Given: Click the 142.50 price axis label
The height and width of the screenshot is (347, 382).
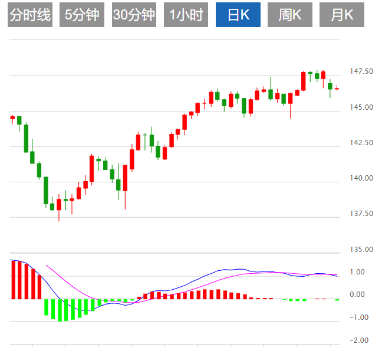Looking at the screenshot, I should click(361, 143).
